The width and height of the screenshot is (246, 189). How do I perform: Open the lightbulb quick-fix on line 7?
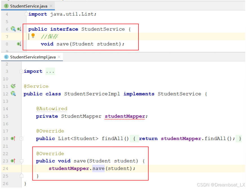click(33, 36)
